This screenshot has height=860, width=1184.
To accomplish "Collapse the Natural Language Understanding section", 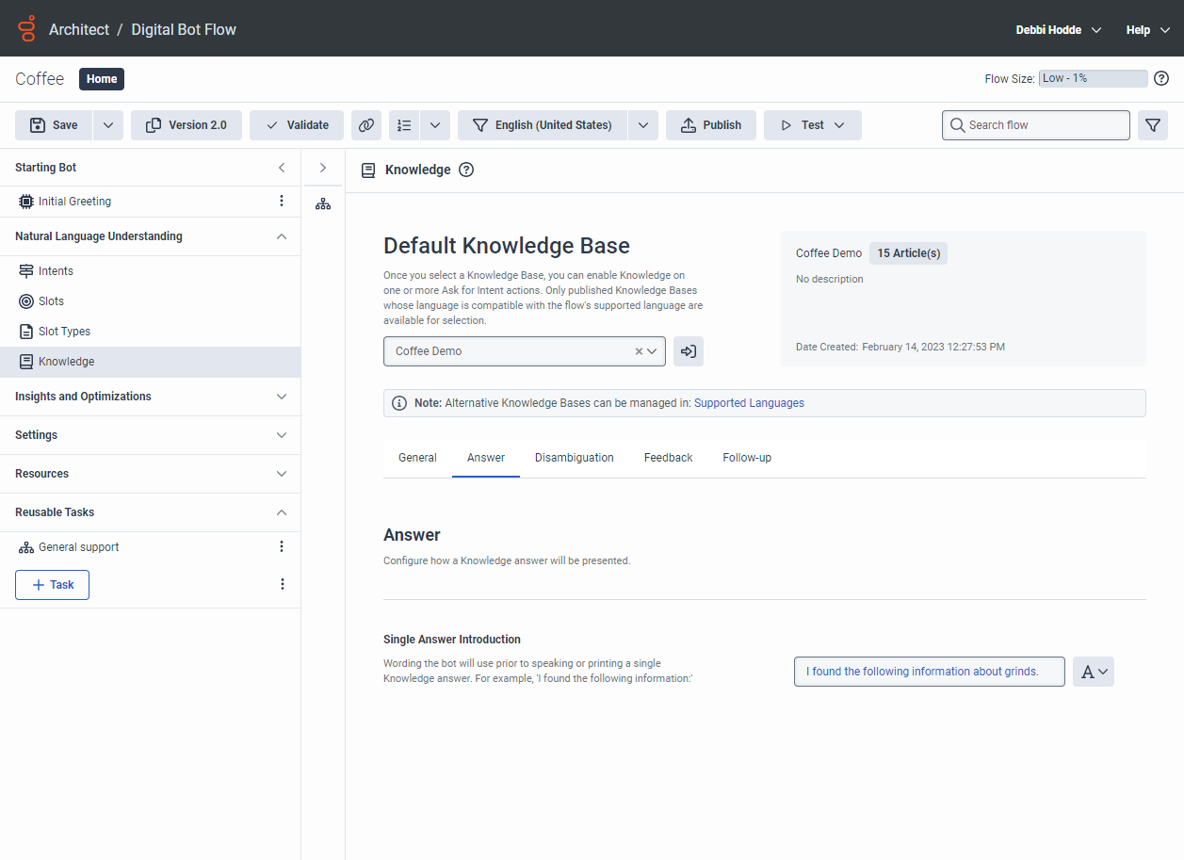I will (x=281, y=236).
